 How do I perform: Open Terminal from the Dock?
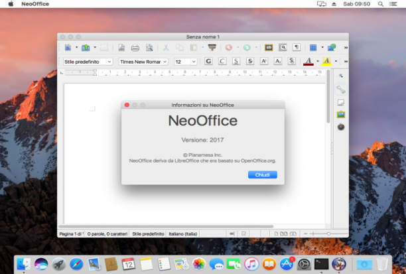321,264
